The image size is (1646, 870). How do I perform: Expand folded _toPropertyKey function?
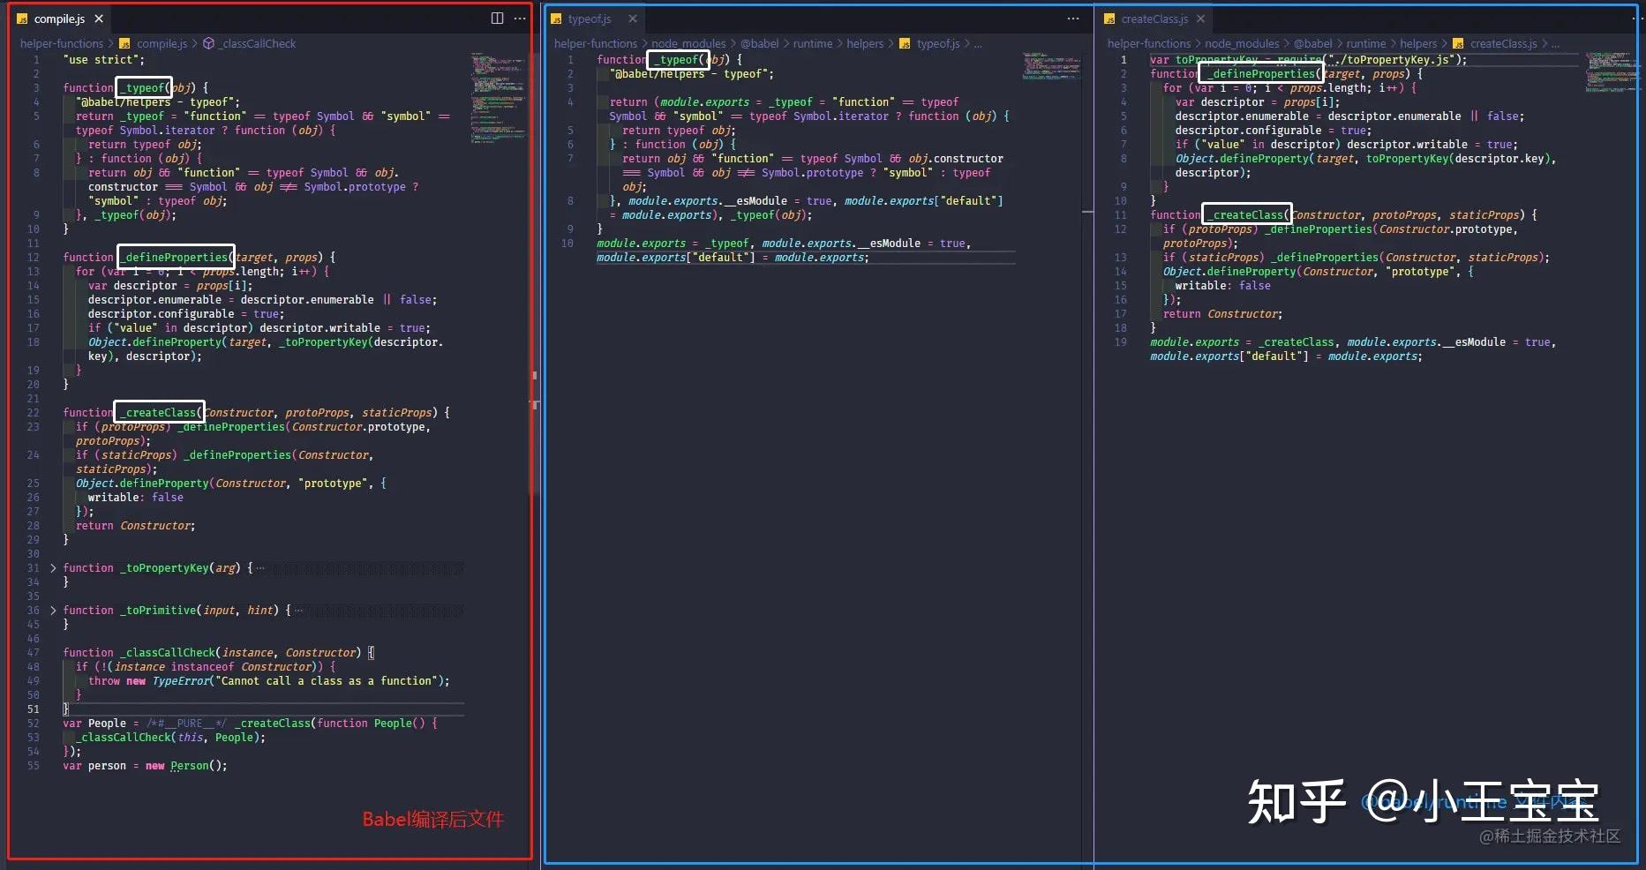coord(53,567)
